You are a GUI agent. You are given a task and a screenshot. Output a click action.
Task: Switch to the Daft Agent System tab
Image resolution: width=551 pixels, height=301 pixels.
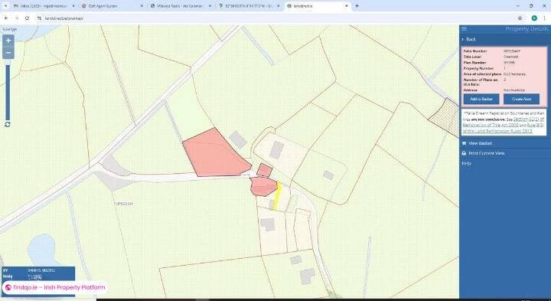pos(112,6)
